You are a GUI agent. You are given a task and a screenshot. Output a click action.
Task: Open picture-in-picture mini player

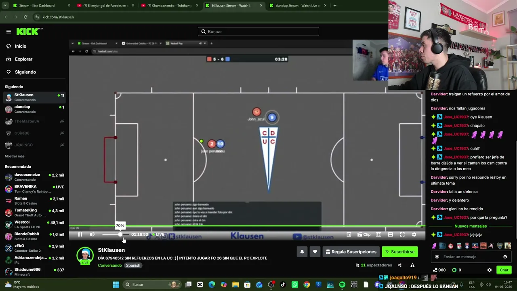(349, 234)
